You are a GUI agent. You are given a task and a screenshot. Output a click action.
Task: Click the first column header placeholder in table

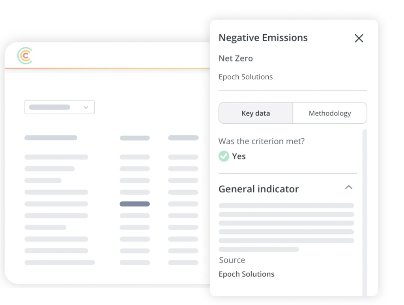(51, 138)
